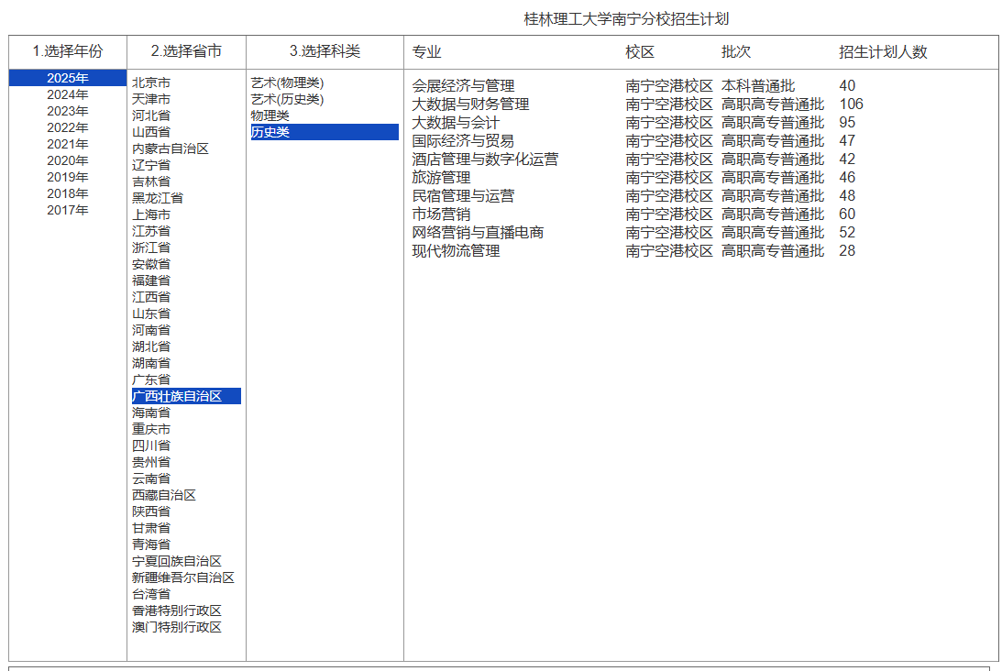Choose 新疆维吾尔自治区

tap(183, 577)
